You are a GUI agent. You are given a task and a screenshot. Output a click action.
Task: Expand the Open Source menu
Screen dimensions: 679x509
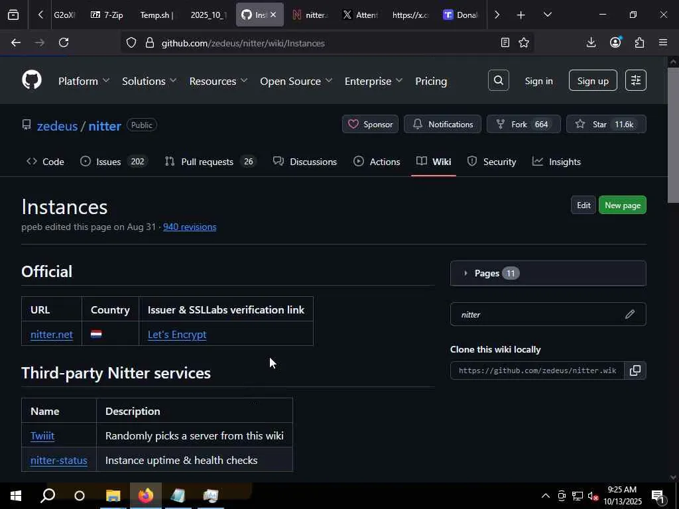click(x=296, y=81)
